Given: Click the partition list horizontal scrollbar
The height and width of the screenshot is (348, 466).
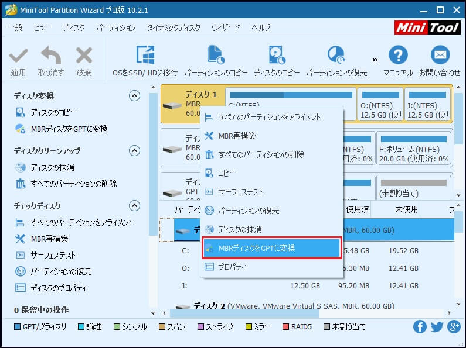Looking at the screenshot, I should [244, 313].
